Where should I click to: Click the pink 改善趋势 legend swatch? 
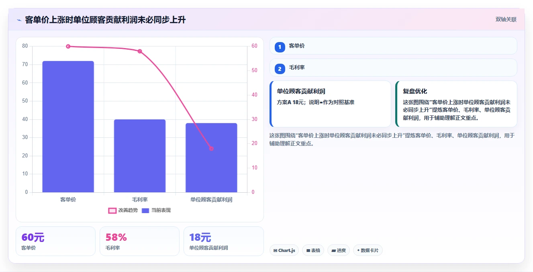pyautogui.click(x=112, y=211)
